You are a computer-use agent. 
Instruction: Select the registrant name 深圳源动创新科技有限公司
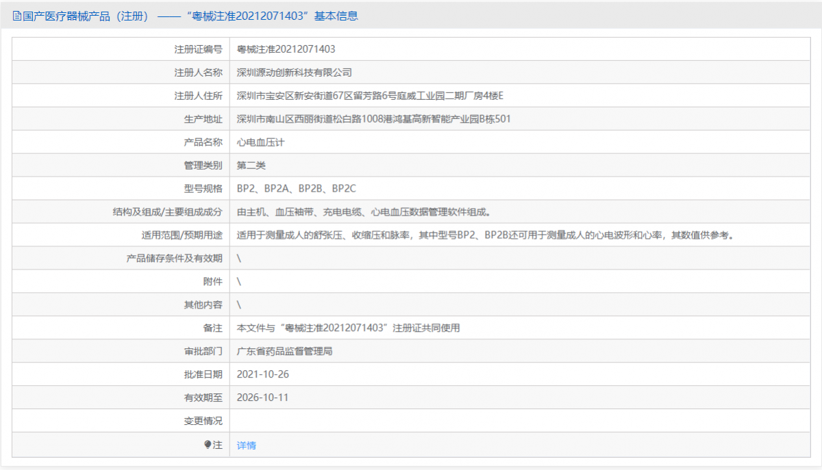294,73
